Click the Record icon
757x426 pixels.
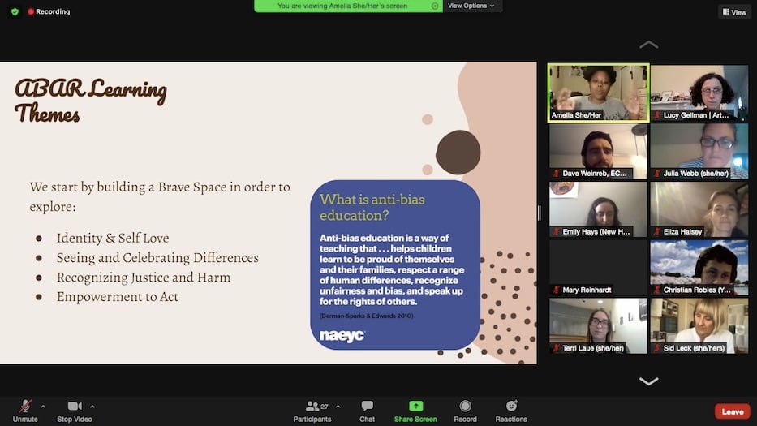465,406
